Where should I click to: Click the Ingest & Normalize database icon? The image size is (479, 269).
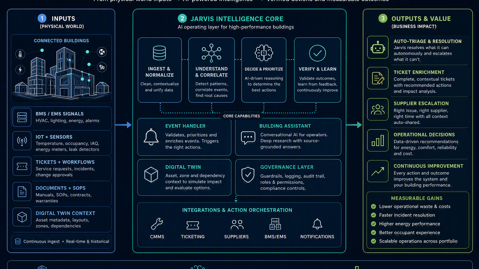pyautogui.click(x=159, y=53)
